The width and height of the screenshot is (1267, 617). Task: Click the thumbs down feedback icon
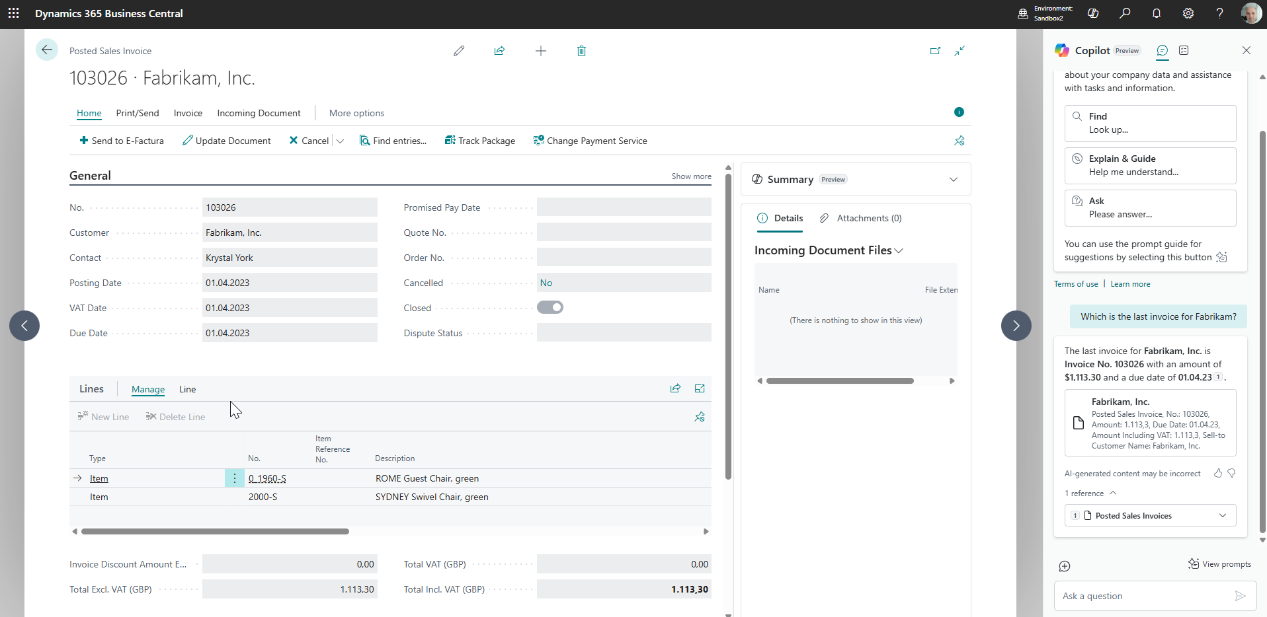1232,473
